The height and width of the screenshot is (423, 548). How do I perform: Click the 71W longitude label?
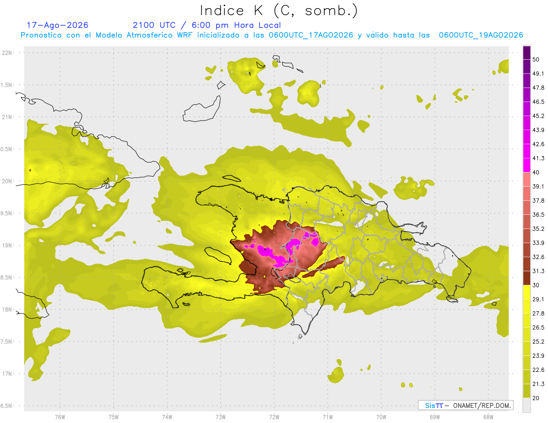[327, 417]
